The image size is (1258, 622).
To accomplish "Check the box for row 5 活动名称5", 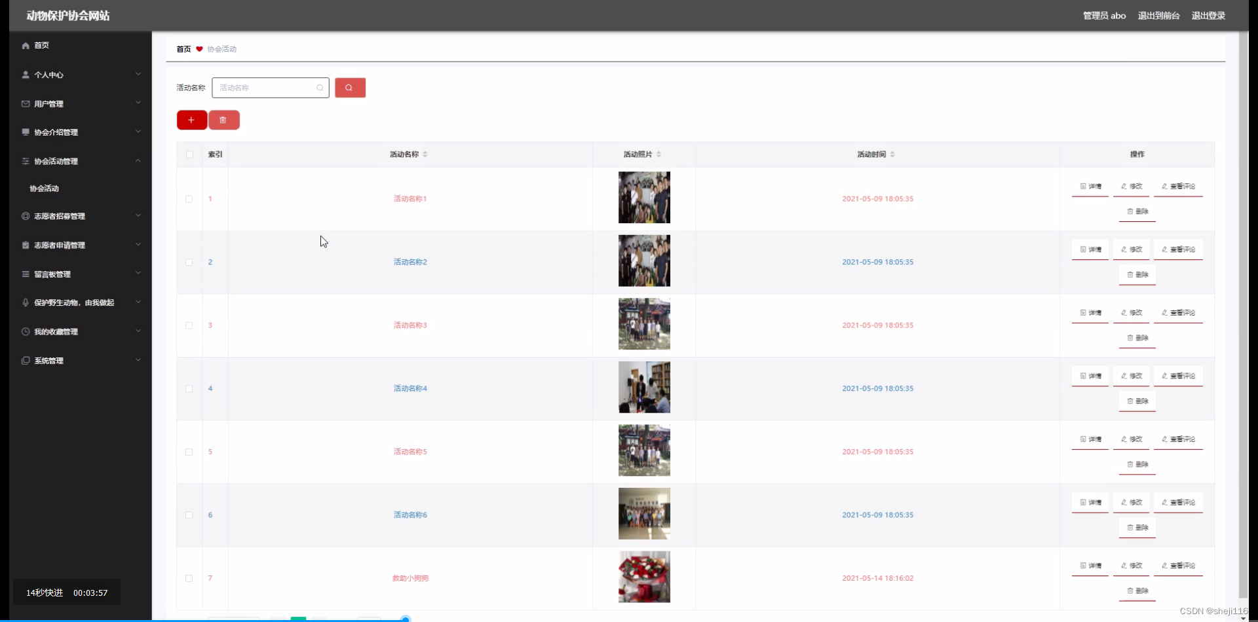I will (x=189, y=452).
